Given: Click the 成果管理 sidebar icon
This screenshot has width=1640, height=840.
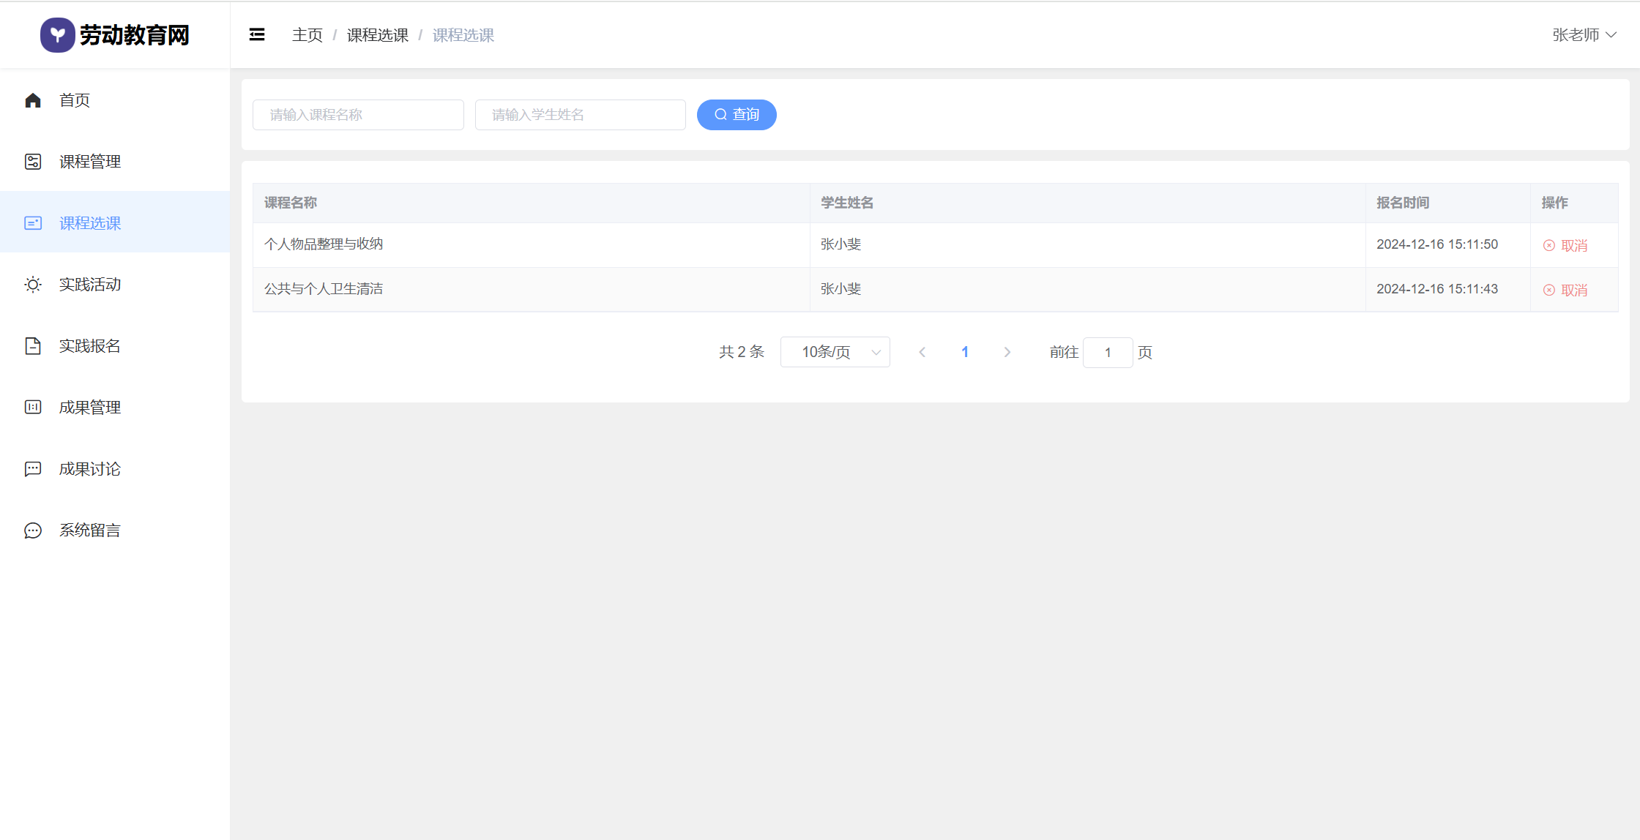Looking at the screenshot, I should click(33, 408).
